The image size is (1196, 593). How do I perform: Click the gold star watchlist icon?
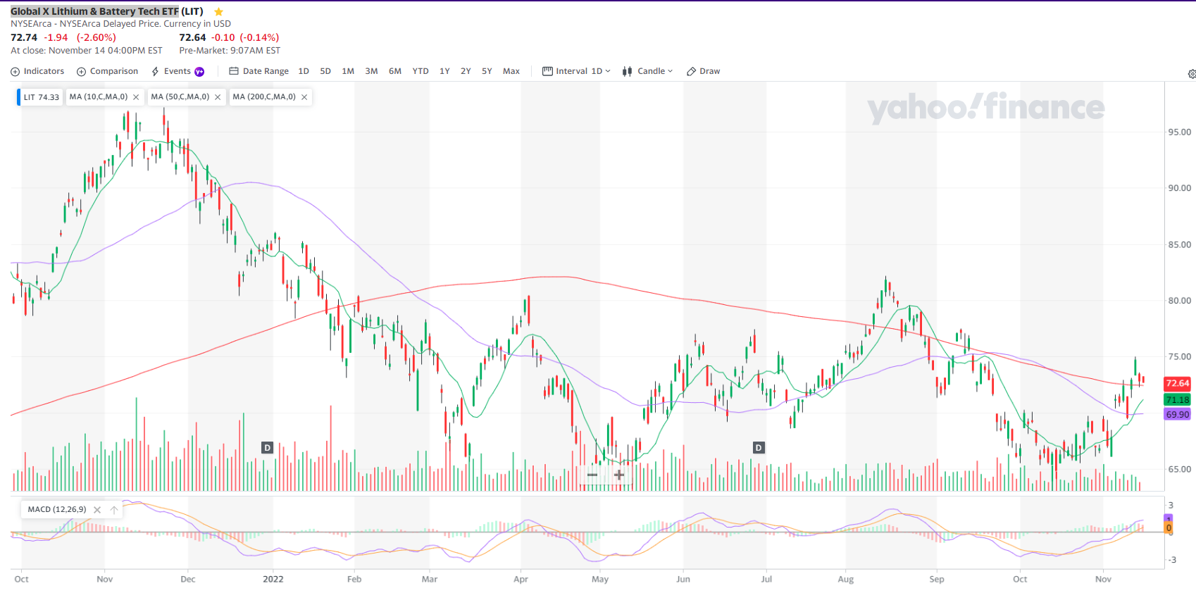tap(218, 12)
